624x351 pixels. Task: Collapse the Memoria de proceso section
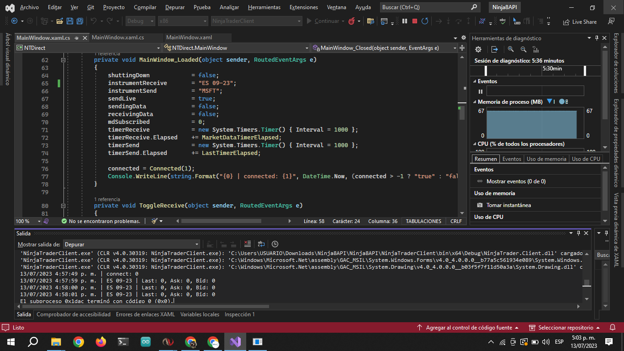pyautogui.click(x=474, y=102)
